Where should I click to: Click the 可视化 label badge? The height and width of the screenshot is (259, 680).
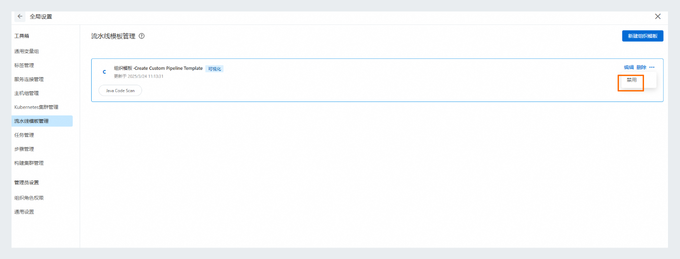click(215, 69)
